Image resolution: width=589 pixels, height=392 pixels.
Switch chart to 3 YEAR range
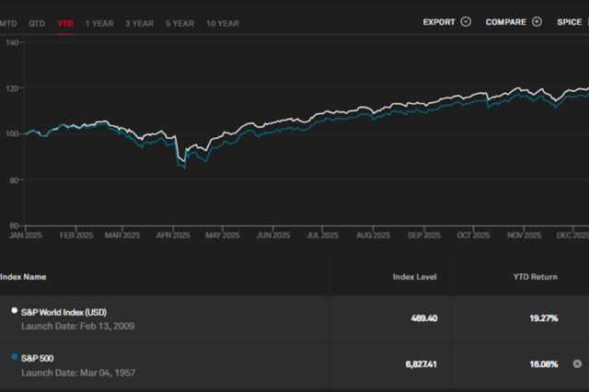[140, 23]
